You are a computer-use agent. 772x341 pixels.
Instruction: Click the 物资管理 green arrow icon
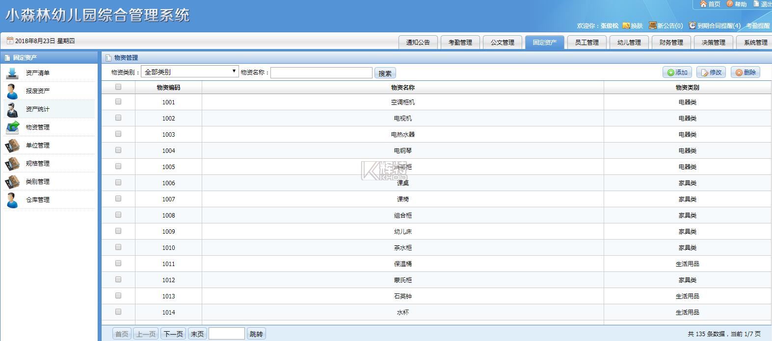click(x=12, y=127)
